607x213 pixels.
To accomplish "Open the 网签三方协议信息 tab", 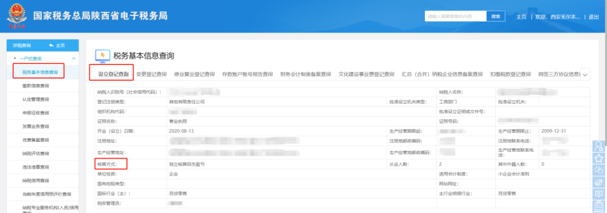I will tap(559, 74).
